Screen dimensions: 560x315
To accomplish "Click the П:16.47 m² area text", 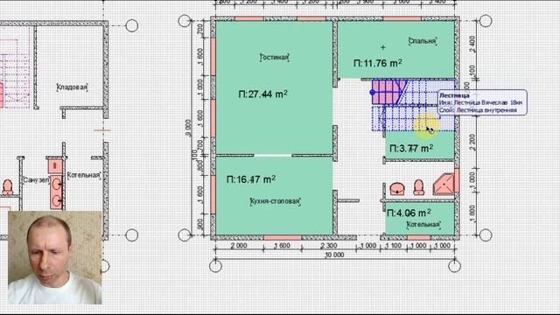I will click(251, 179).
